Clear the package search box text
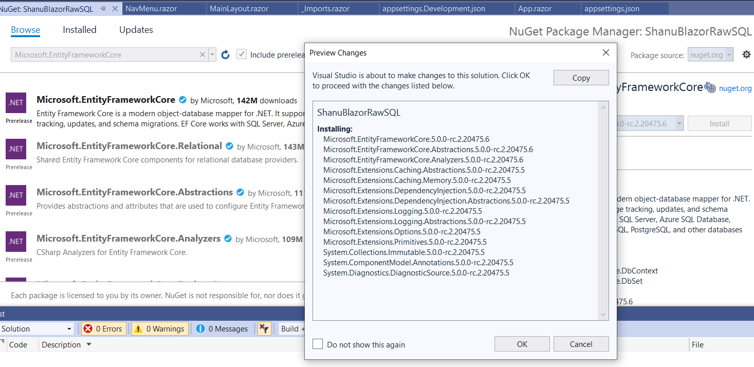The image size is (754, 367). 203,54
